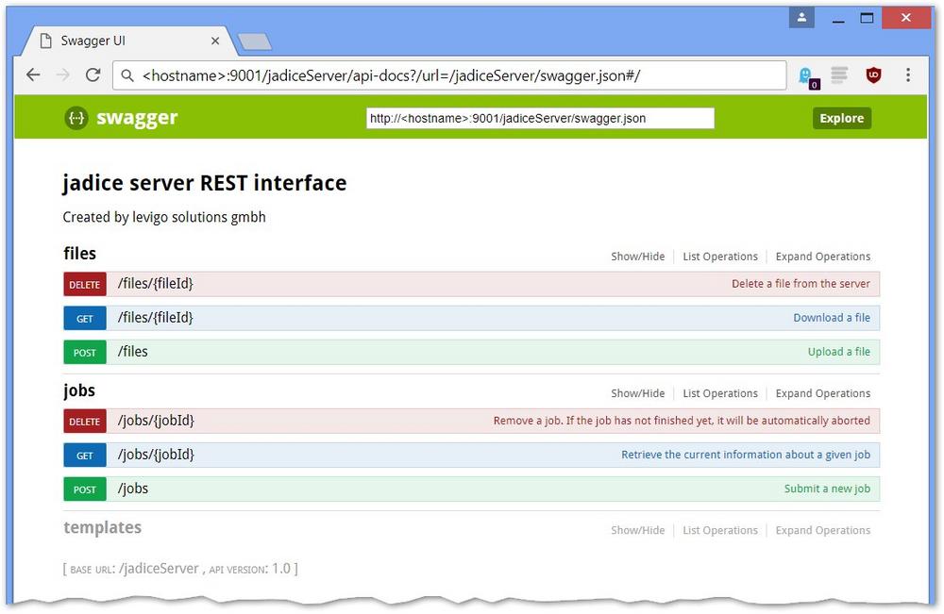Click the DELETE badge for /jobs/{jobId}

tap(85, 422)
